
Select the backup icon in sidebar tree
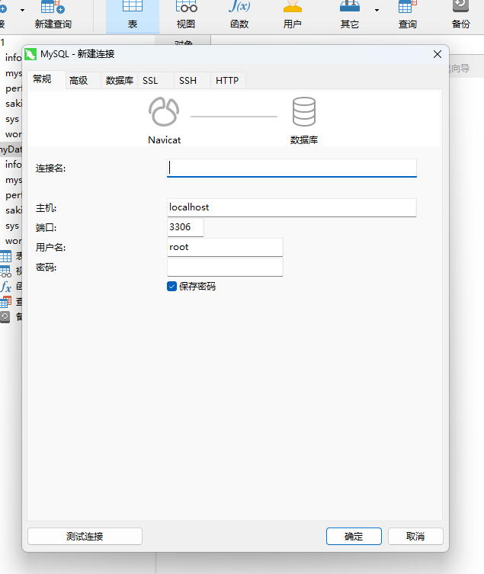point(5,316)
